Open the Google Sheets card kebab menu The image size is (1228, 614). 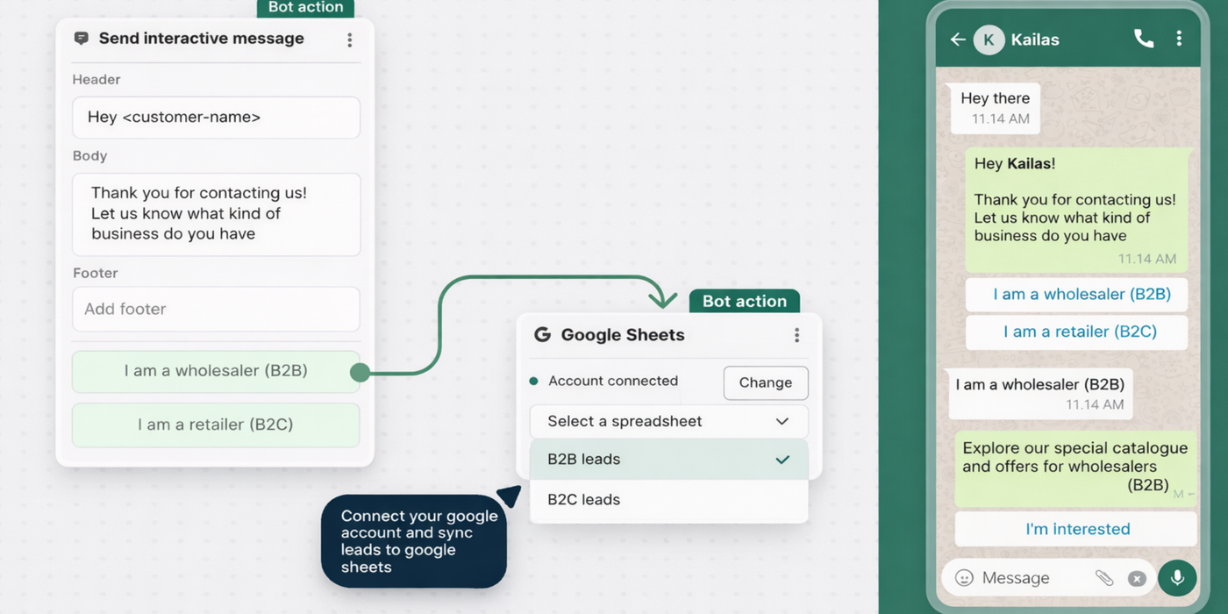(x=796, y=335)
